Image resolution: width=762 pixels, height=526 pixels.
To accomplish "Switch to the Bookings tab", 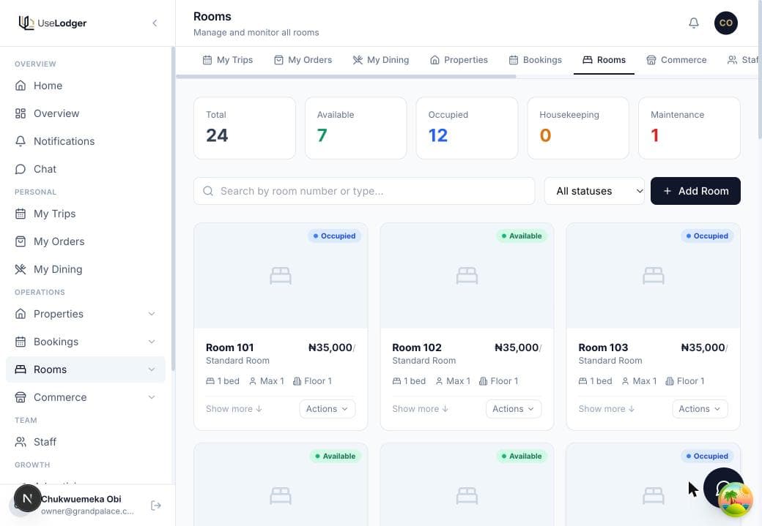I will pos(536,60).
